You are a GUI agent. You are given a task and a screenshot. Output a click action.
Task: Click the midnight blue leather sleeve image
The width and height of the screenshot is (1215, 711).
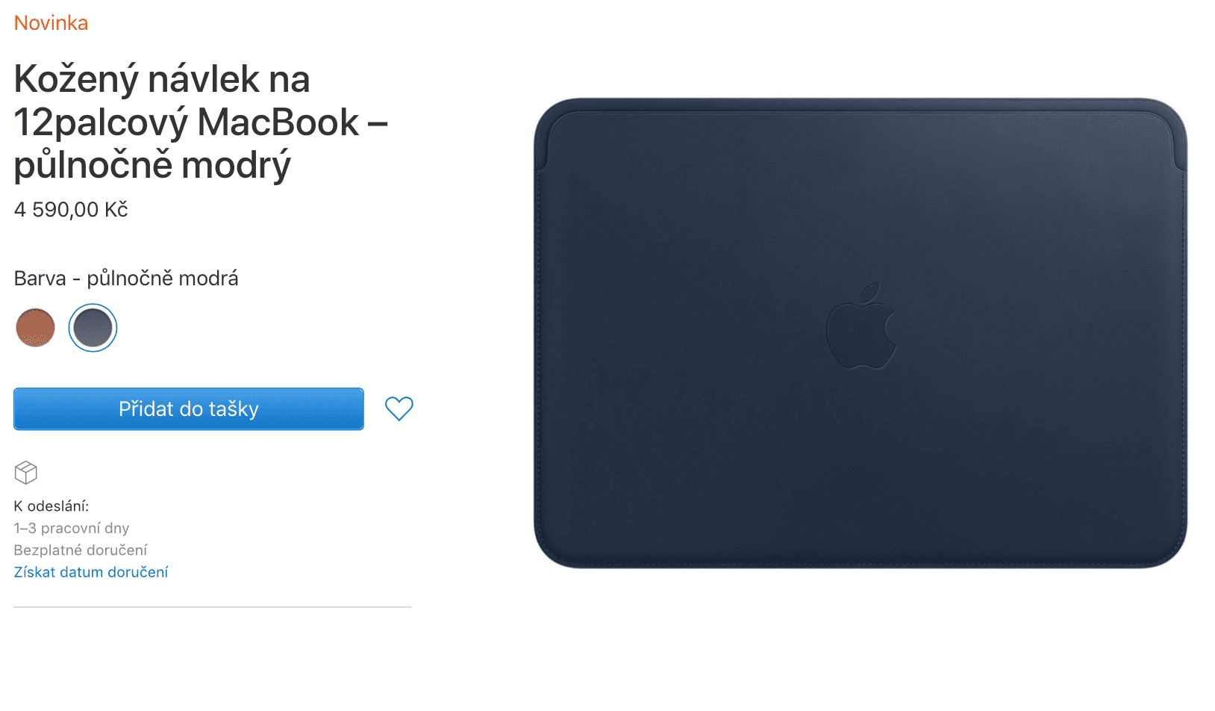tap(861, 333)
